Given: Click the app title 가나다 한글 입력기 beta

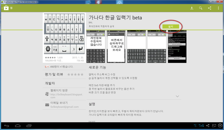Looking at the screenshot, I should (x=115, y=18).
